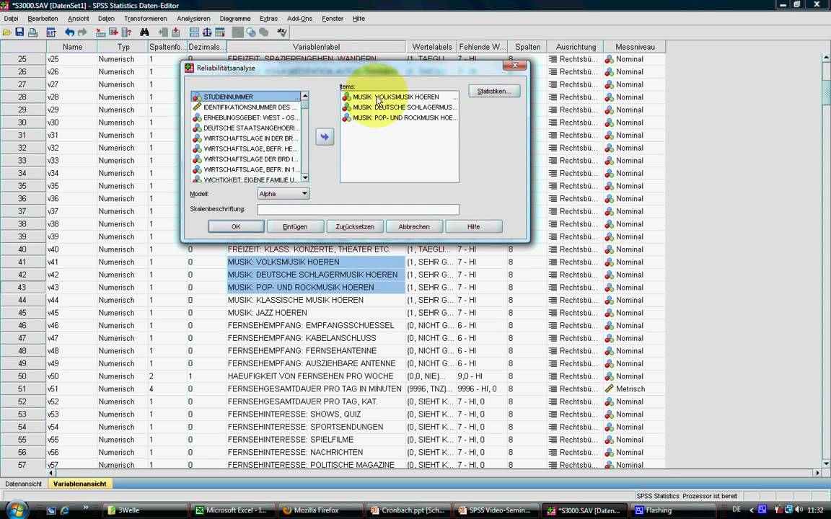Image resolution: width=831 pixels, height=519 pixels.
Task: Click the blue arrow to move variables
Action: [325, 137]
